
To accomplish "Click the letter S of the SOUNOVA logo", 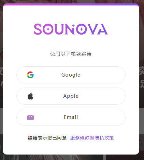I will 38,29.
